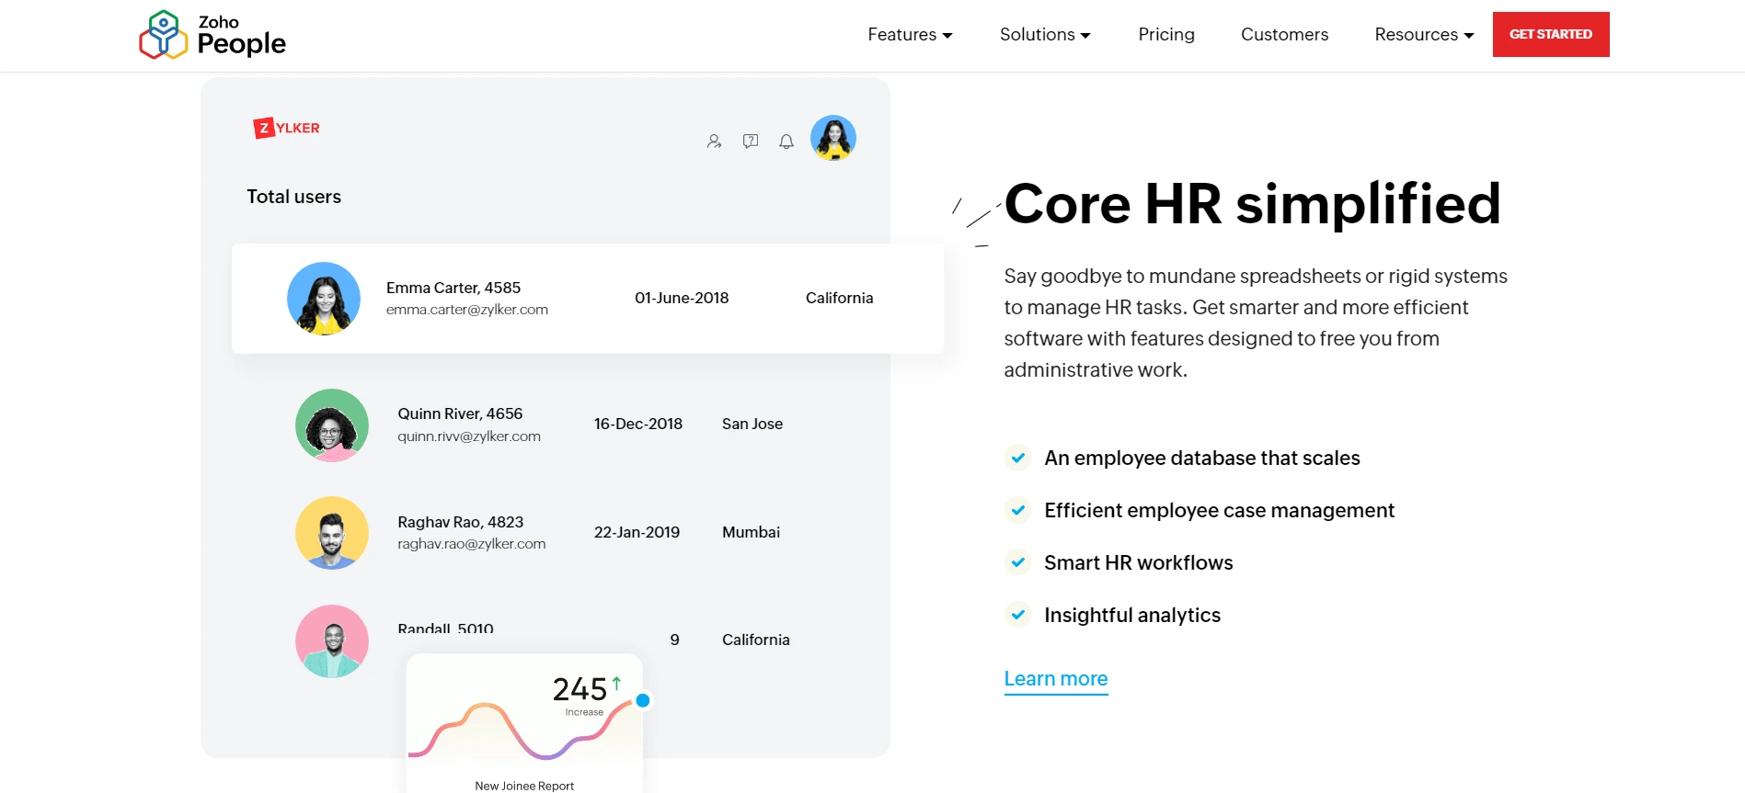
Task: Select Raghav Rao's avatar photo
Action: (332, 533)
